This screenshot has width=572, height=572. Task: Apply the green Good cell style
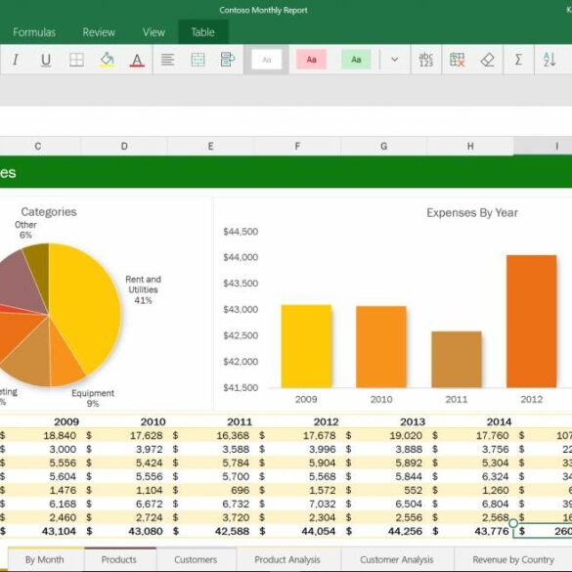tap(356, 60)
